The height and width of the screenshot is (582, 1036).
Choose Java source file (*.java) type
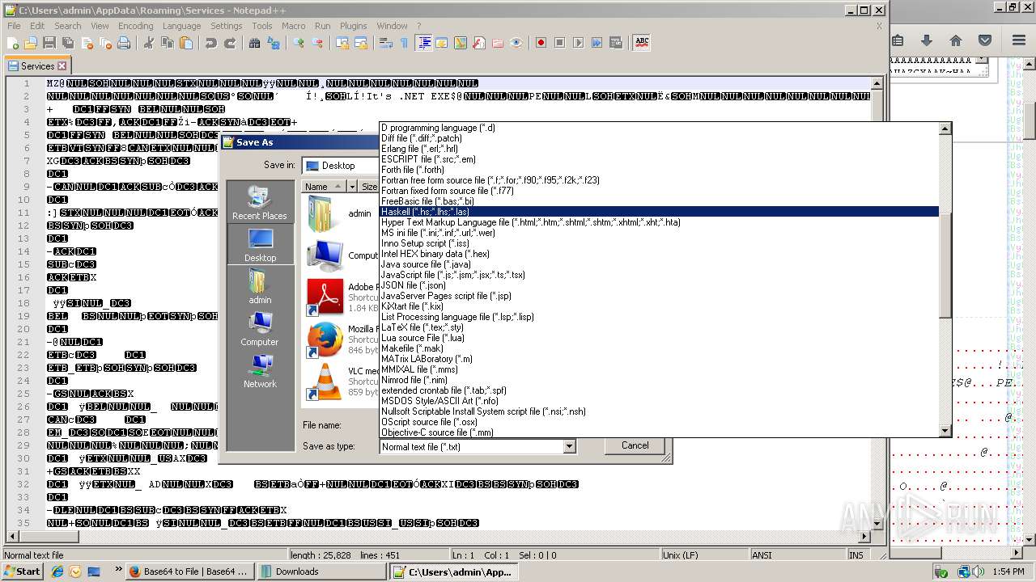coord(659,264)
